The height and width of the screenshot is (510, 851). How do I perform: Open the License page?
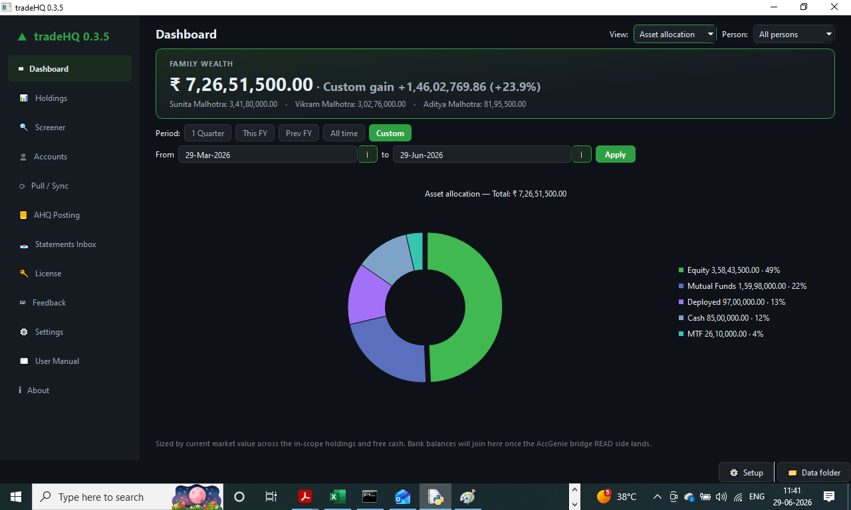click(x=70, y=274)
